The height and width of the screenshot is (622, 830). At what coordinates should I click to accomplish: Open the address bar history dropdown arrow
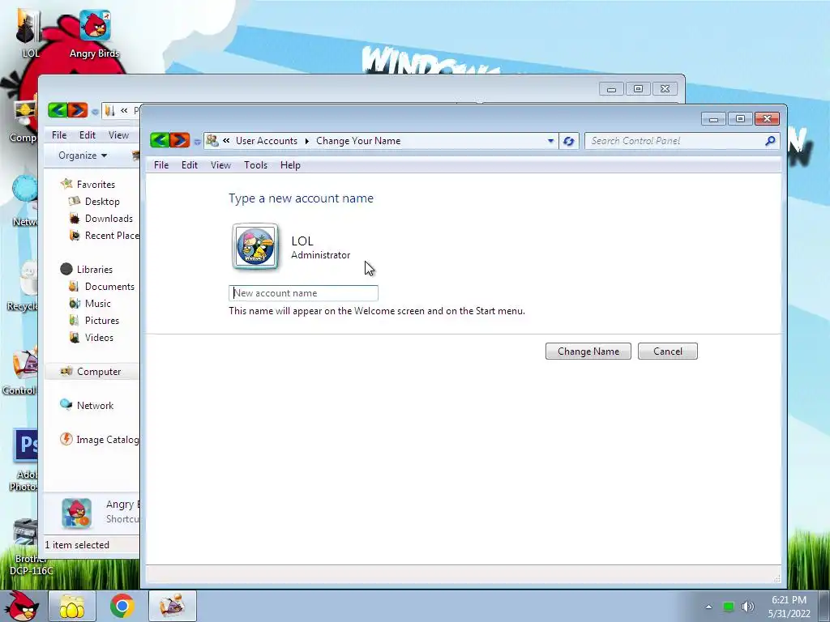550,141
